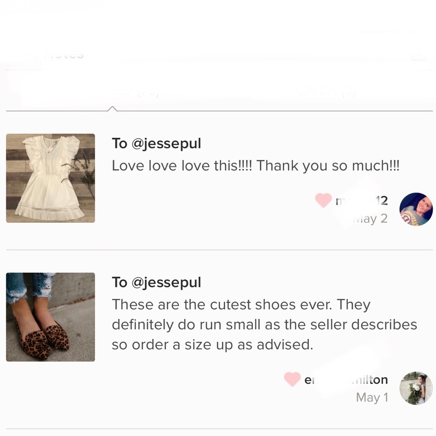Select the "Love love love this" comment
The image size is (436, 436).
255,166
